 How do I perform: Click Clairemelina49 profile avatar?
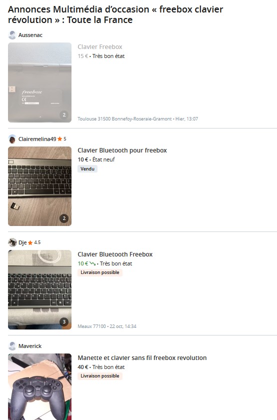click(12, 139)
